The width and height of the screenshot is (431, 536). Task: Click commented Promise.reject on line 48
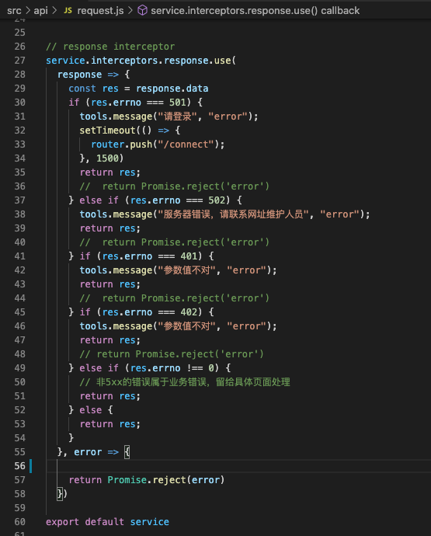[172, 354]
